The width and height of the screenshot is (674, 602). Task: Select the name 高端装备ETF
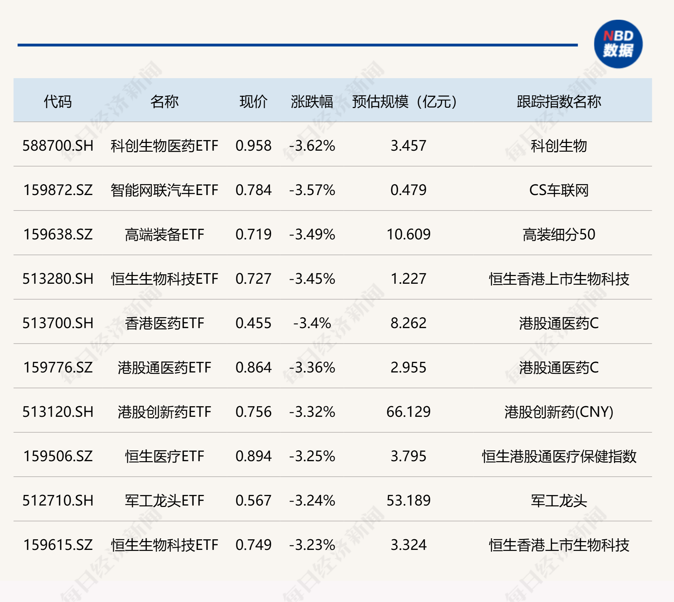click(x=164, y=234)
